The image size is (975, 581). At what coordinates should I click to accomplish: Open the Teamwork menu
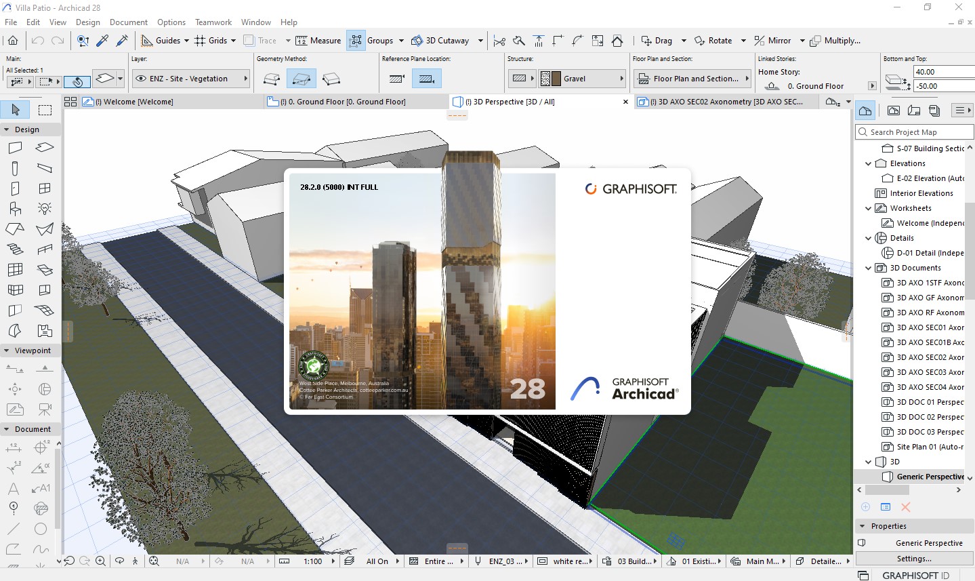tap(213, 22)
